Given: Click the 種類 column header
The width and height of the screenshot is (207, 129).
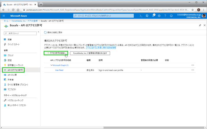Looking at the screenshot, I should point(88,60).
